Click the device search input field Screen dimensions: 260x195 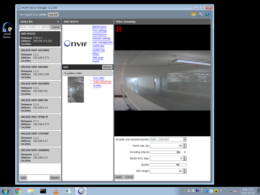[x=35, y=27]
